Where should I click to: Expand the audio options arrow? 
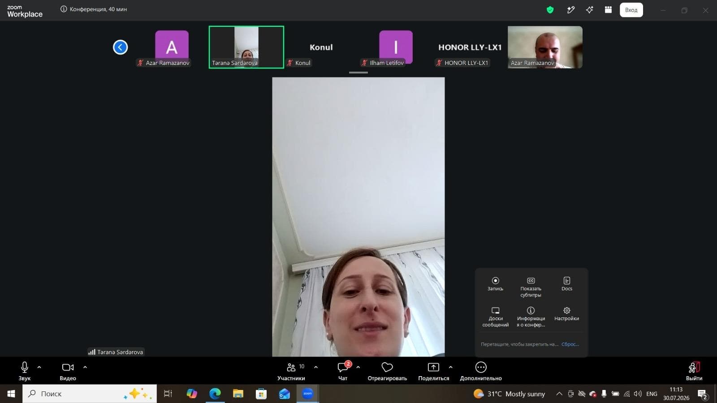coord(39,367)
